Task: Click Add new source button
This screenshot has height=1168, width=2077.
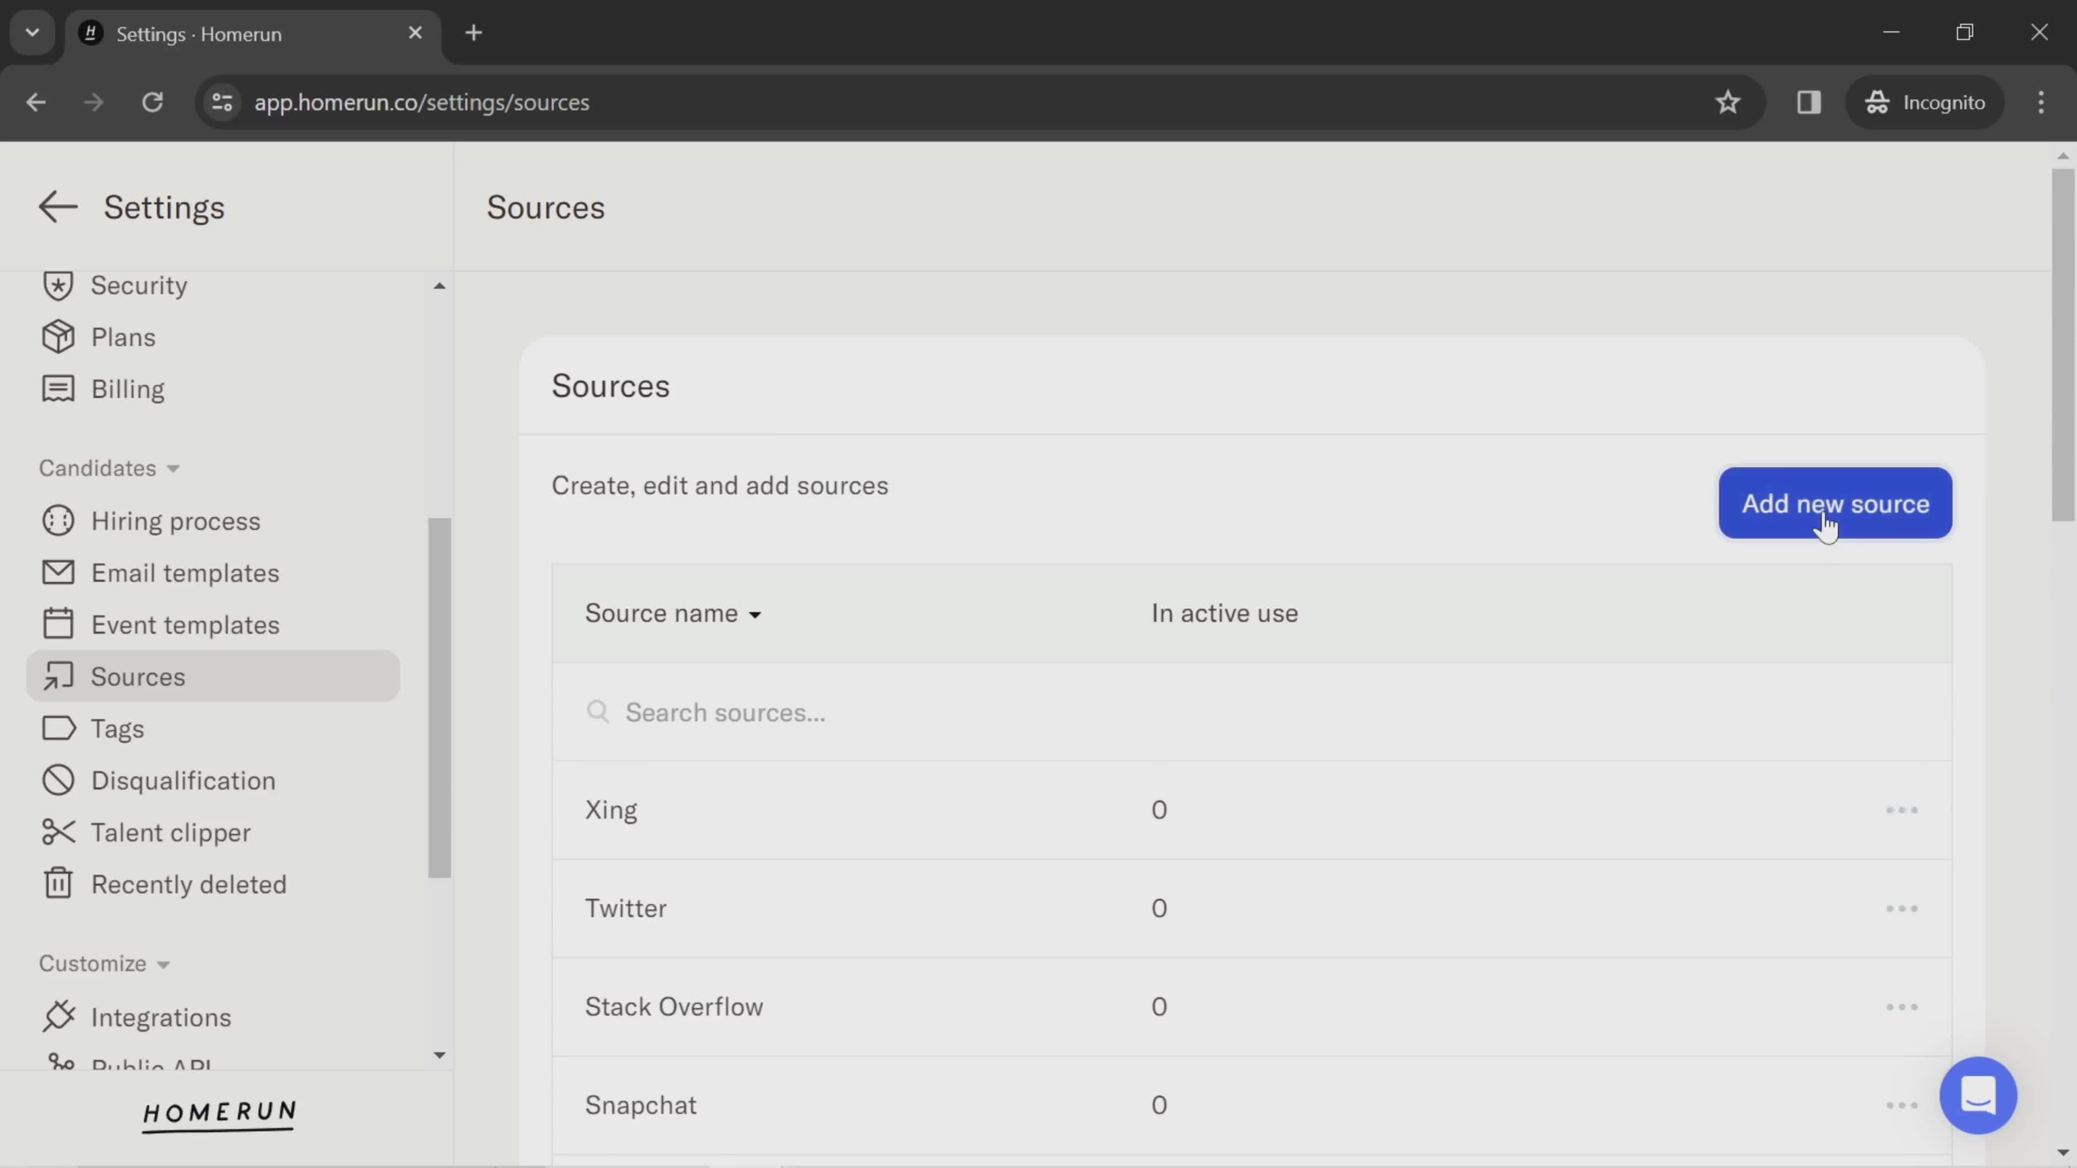Action: click(x=1836, y=503)
